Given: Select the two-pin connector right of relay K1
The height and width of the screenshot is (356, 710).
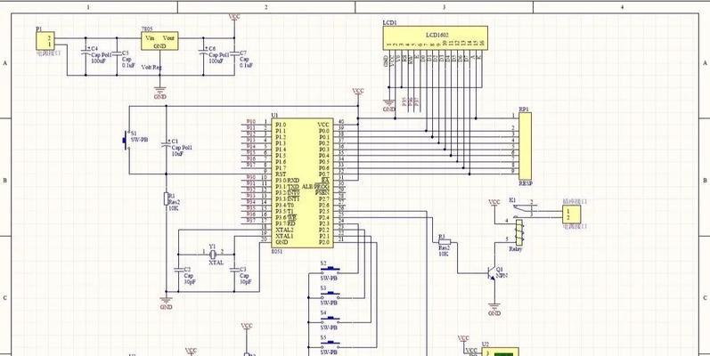Looking at the screenshot, I should pyautogui.click(x=572, y=214).
